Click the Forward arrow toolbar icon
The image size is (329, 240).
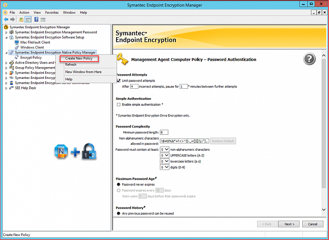(13, 20)
